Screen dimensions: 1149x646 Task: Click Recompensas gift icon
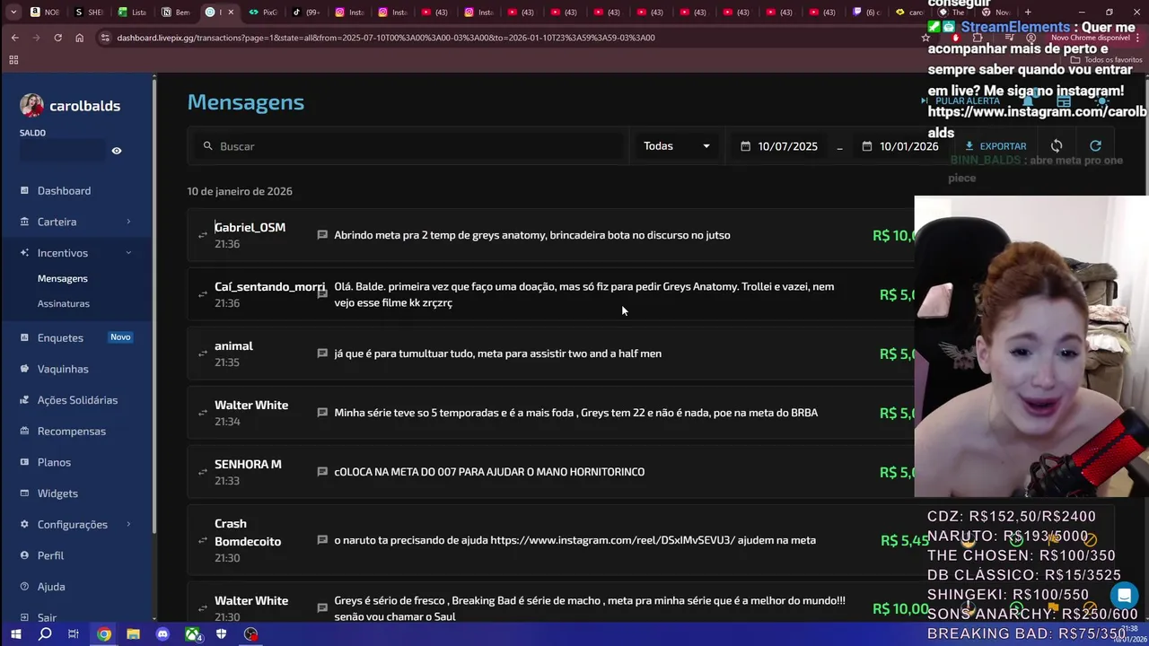[x=24, y=432]
